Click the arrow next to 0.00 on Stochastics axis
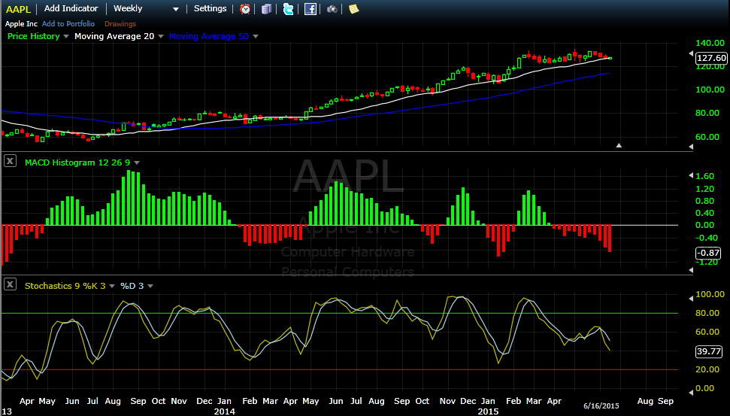This screenshot has width=730, height=416. (691, 393)
